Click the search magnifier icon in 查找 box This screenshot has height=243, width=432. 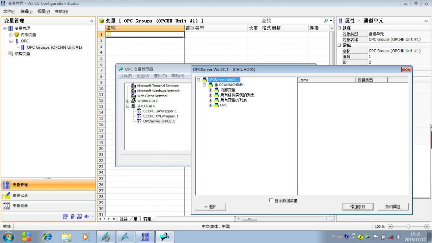coord(326,21)
